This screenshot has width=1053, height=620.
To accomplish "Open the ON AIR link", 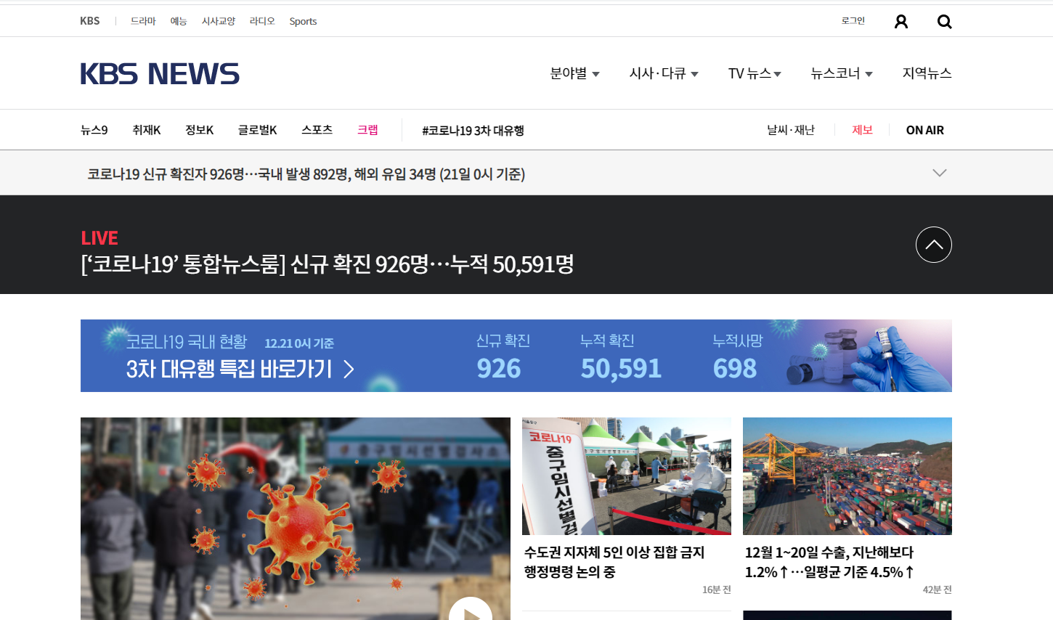I will pos(925,130).
